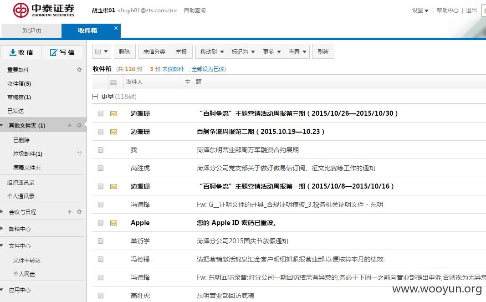486x302 pixels.
Task: Tick checkbox for 税务机关证明文件 email
Action: pyautogui.click(x=100, y=205)
